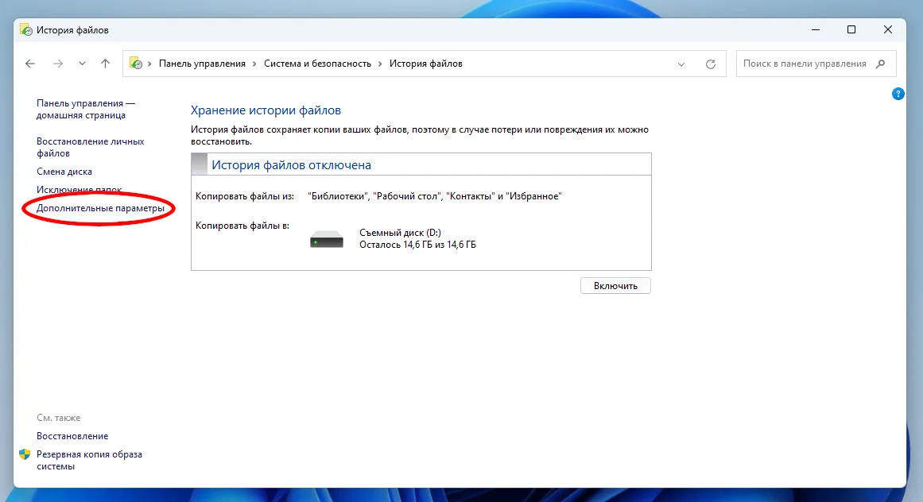
Task: Expand the address bar history dropdown
Action: (x=681, y=64)
